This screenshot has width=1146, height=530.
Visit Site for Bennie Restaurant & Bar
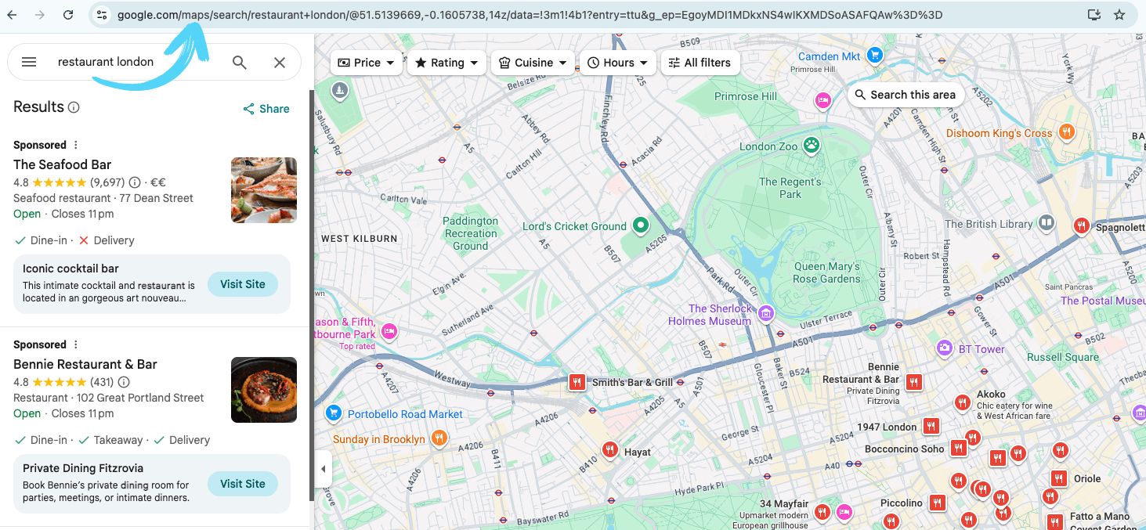click(x=243, y=484)
